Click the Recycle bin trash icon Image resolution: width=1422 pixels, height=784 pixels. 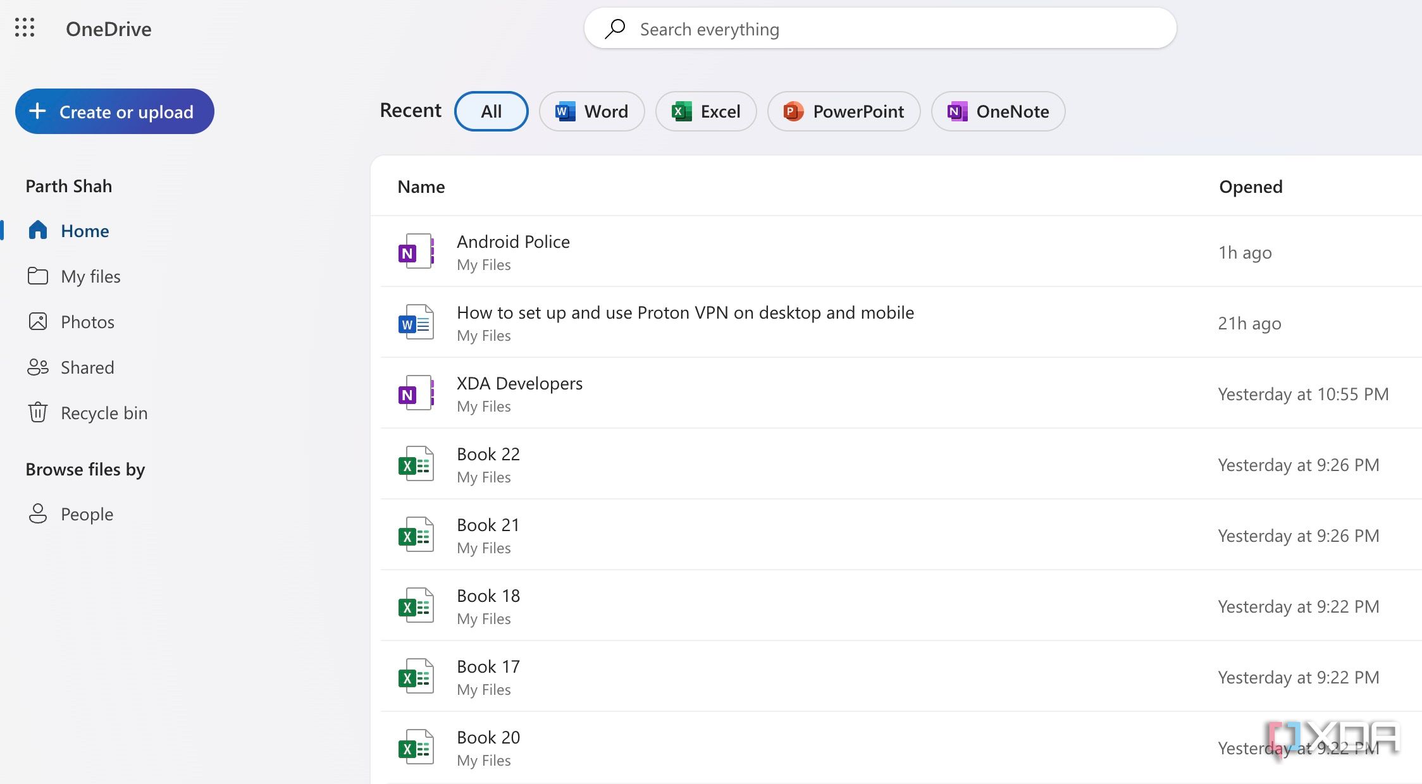tap(38, 412)
